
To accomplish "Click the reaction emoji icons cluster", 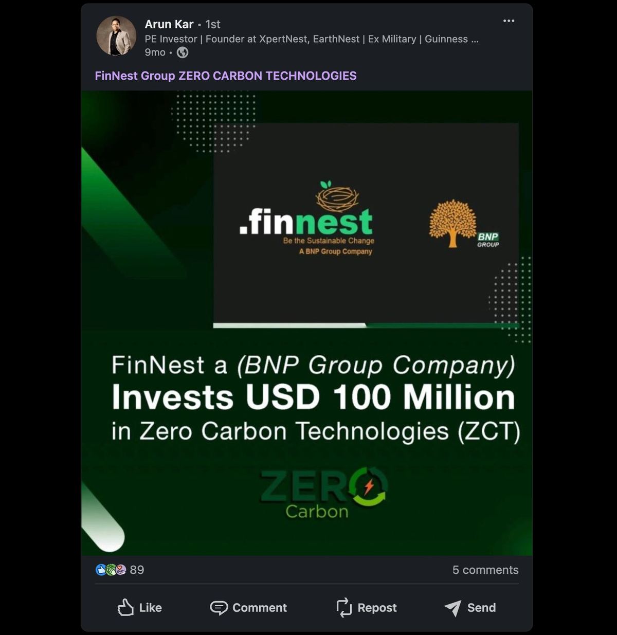I will 111,570.
